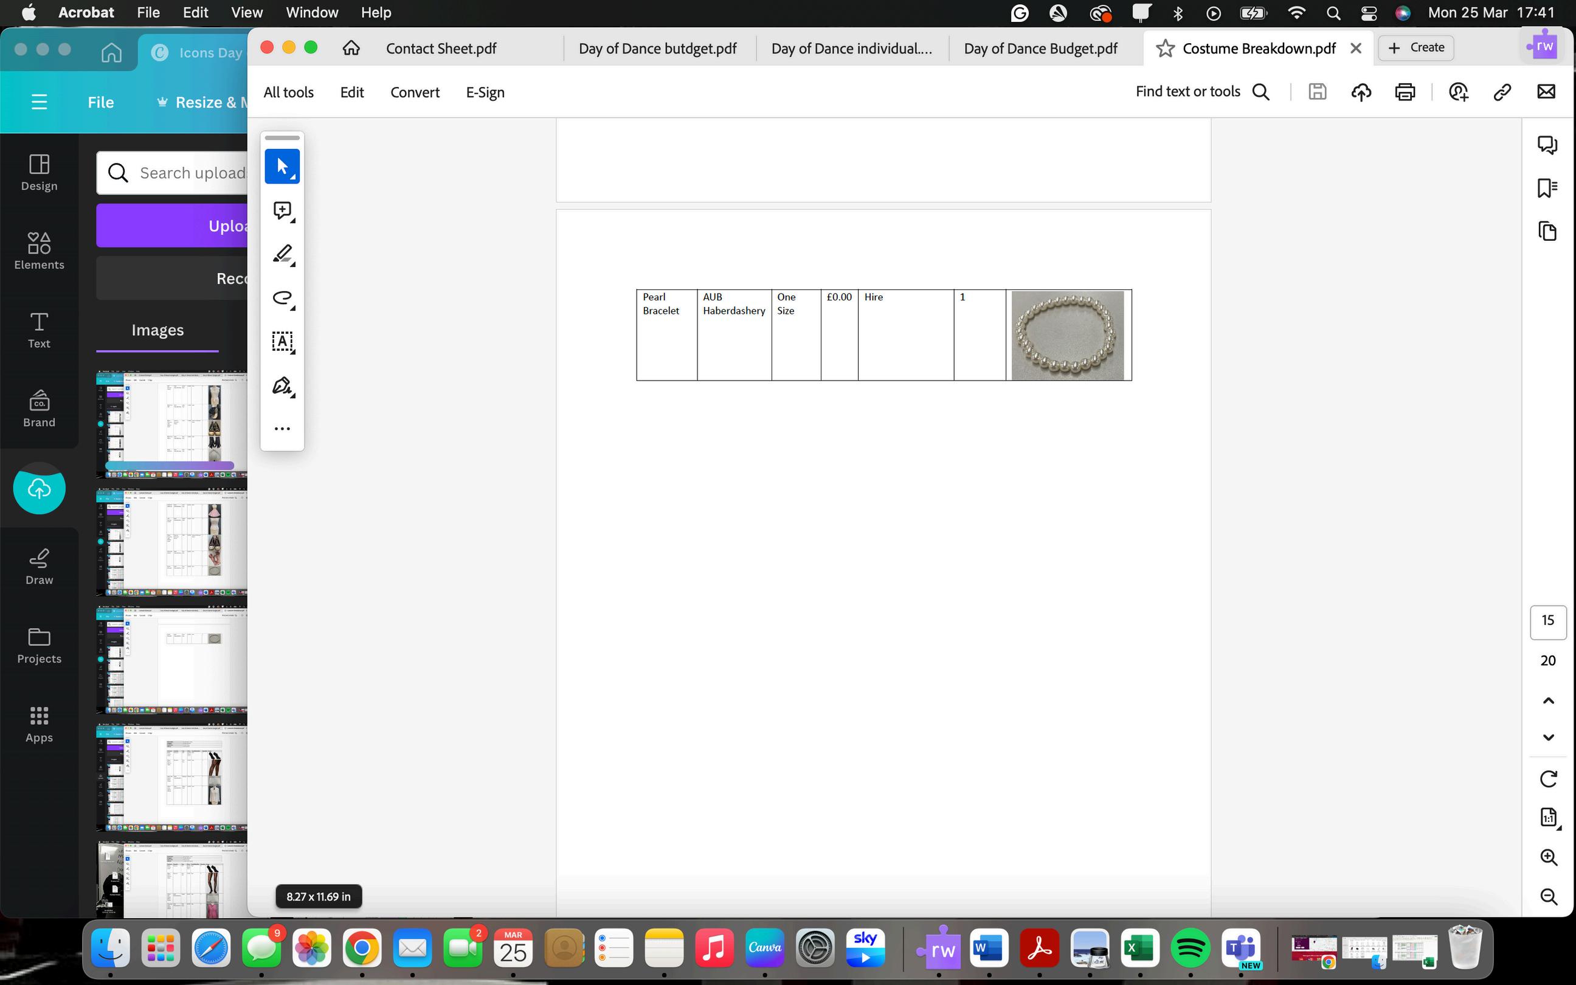Click the page number 15 field
Image resolution: width=1576 pixels, height=985 pixels.
tap(1547, 621)
